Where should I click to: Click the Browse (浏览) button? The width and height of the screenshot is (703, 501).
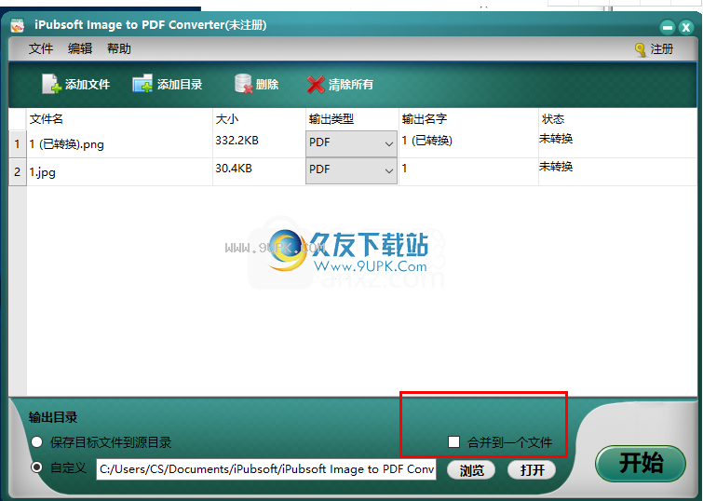tap(471, 469)
